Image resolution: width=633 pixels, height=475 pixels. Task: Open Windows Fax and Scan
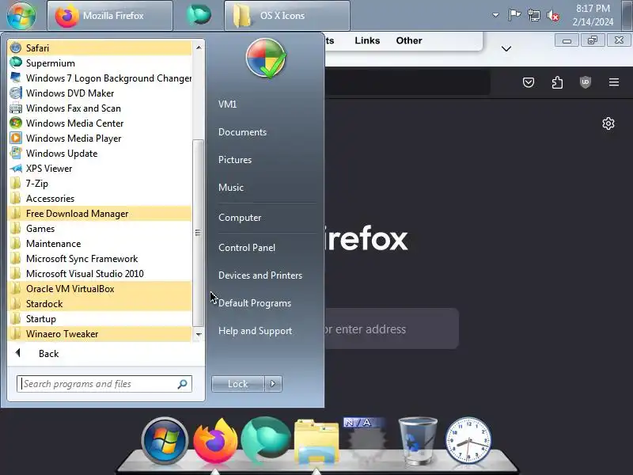[x=100, y=108]
